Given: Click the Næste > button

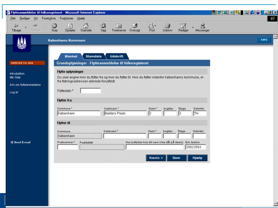Looking at the screenshot, I should point(156,158).
